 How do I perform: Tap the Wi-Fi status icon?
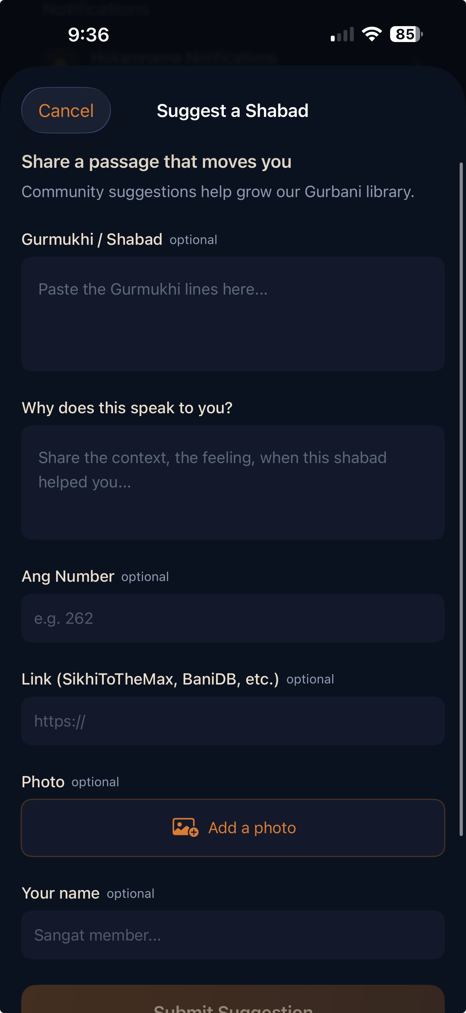pyautogui.click(x=371, y=34)
